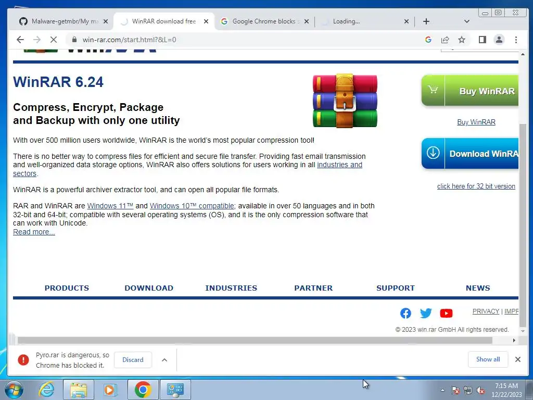Open the Windows Start menu orb
This screenshot has width=533, height=400.
(14, 390)
